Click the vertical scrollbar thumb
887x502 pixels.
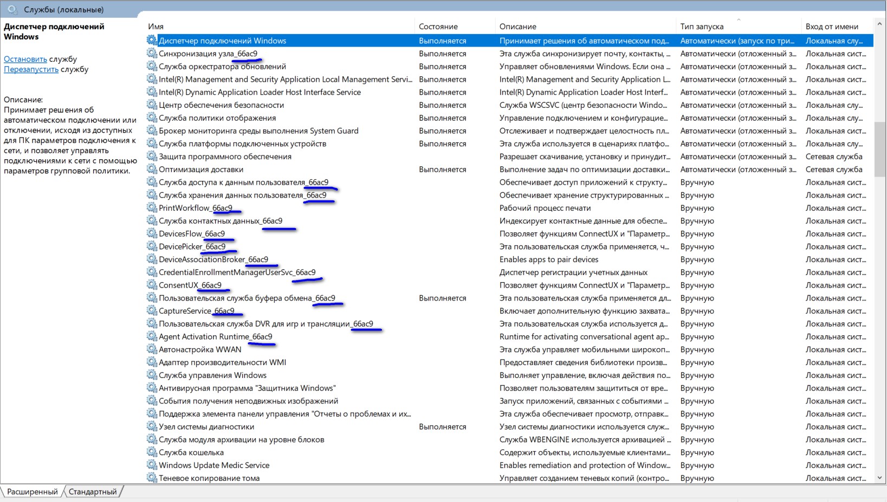point(880,149)
